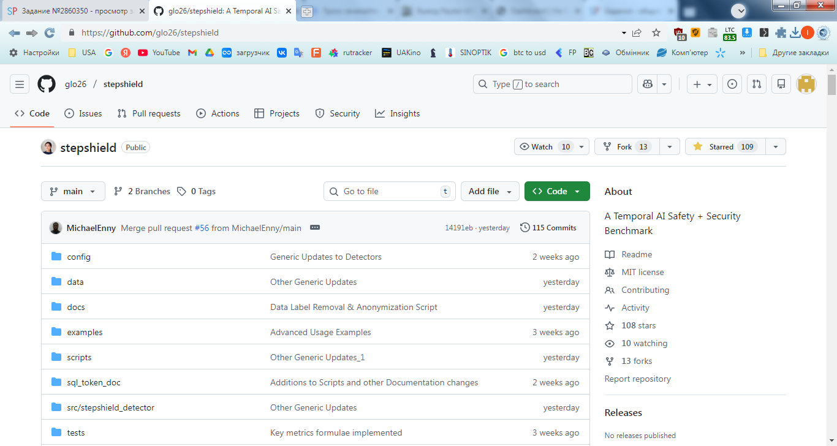Show more bookmarks with the chevron
Viewport: 837px width, 446px height.
[743, 53]
